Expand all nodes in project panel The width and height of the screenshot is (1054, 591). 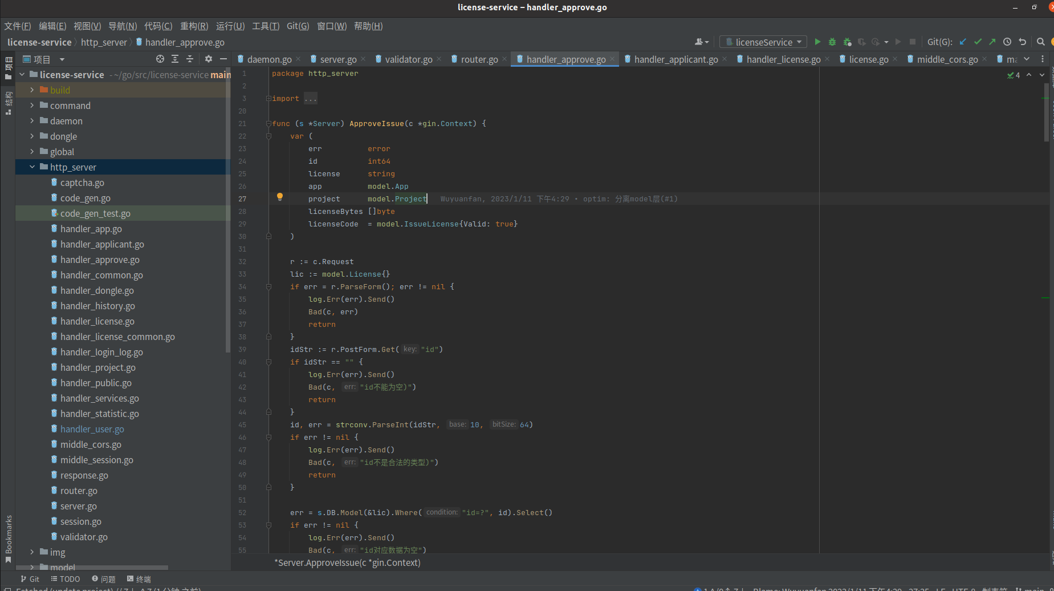pyautogui.click(x=175, y=59)
